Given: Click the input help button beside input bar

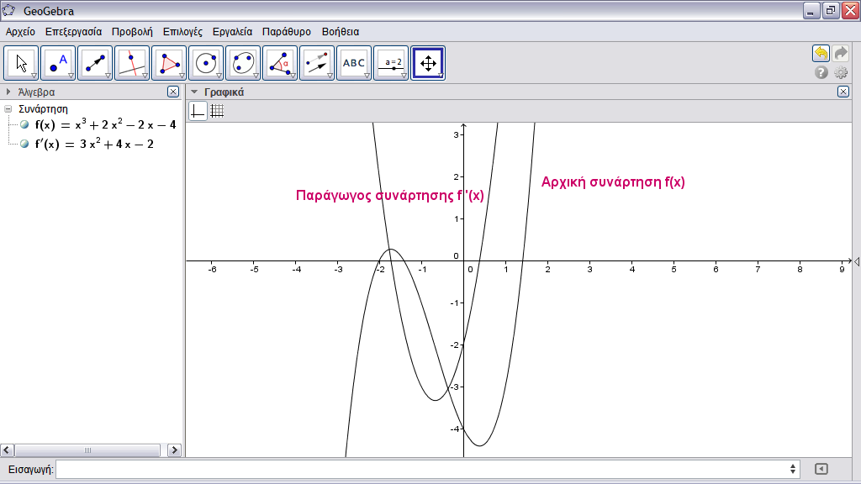Looking at the screenshot, I should pos(821,469).
